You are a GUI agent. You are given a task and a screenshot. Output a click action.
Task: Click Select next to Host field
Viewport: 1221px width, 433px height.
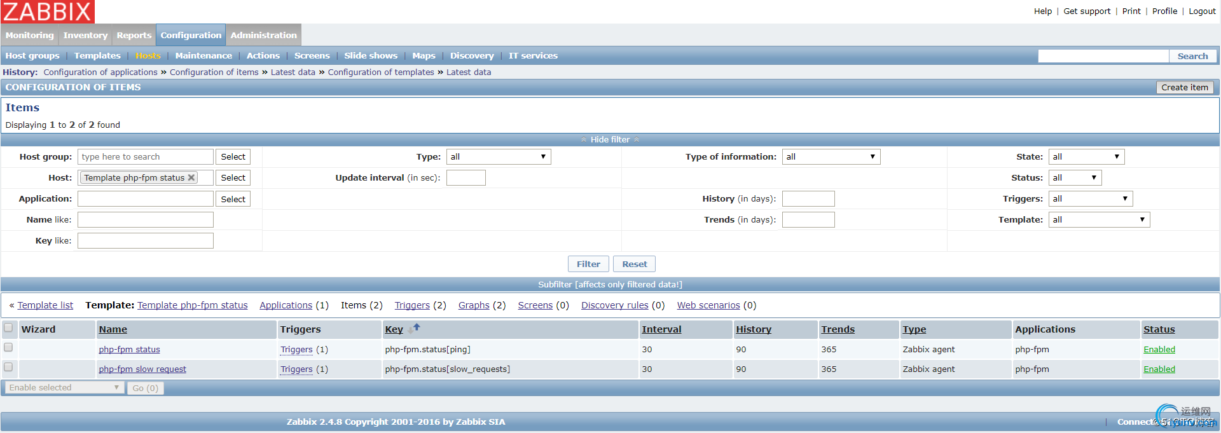233,177
